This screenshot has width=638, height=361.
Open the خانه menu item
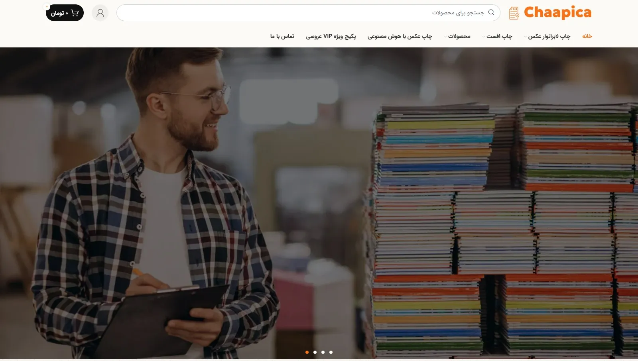pyautogui.click(x=587, y=36)
